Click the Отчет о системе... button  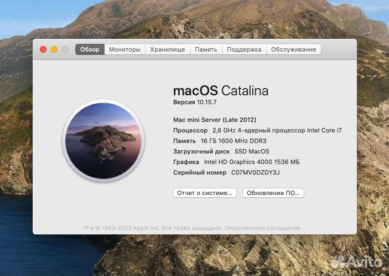click(x=205, y=193)
